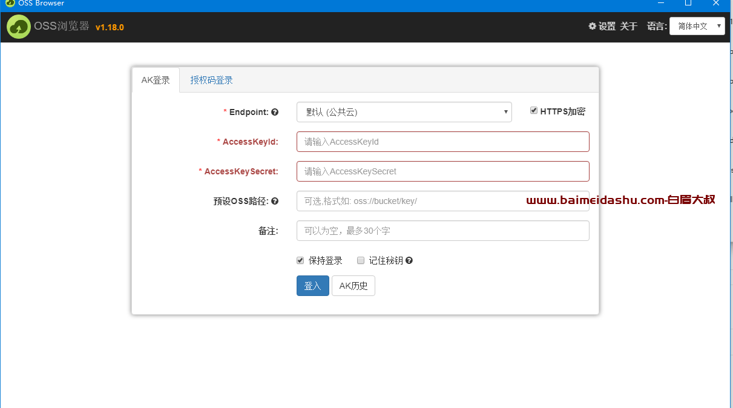Switch to the 授权码登录 tab
The image size is (733, 408).
click(x=212, y=80)
